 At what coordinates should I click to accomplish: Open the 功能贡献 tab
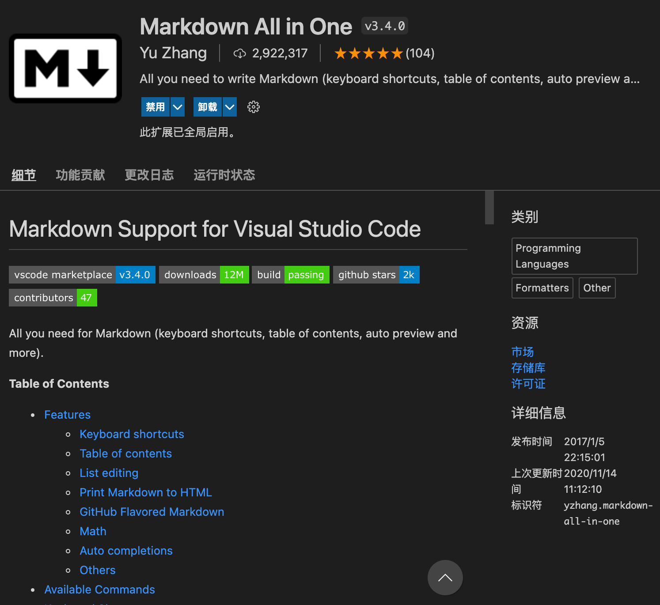80,175
